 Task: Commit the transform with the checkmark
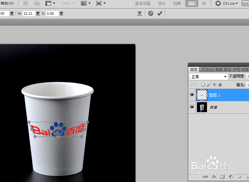(160, 13)
